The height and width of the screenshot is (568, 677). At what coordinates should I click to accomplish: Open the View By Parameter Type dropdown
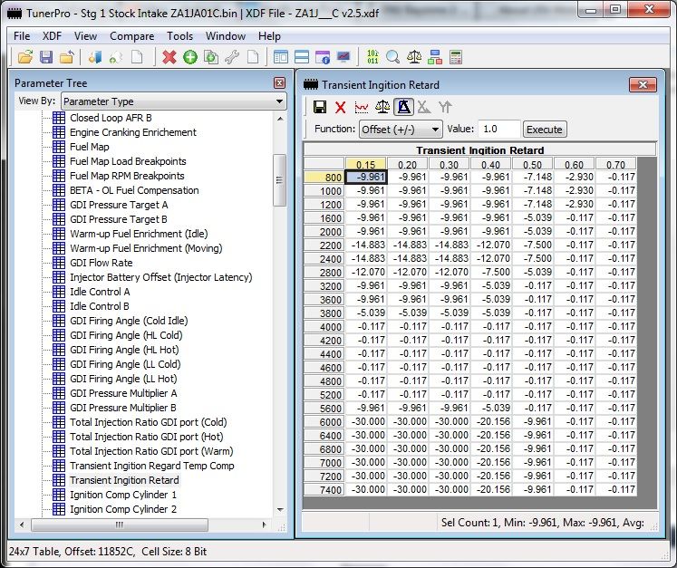point(172,101)
